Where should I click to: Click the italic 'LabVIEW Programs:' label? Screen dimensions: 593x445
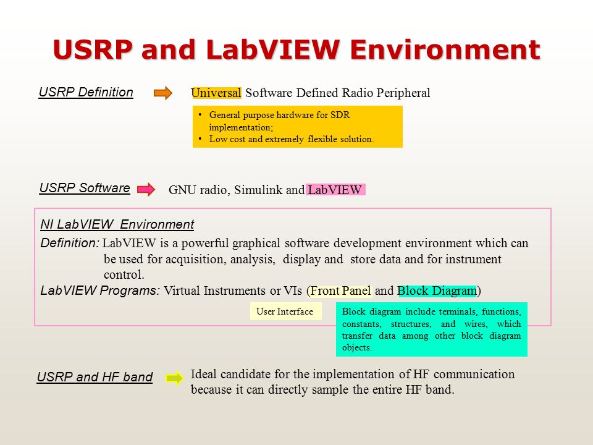[x=100, y=290]
